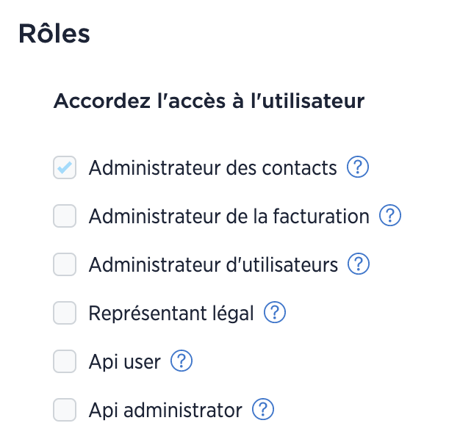The image size is (460, 448).
Task: Click the Rôles section heading
Action: click(x=54, y=34)
